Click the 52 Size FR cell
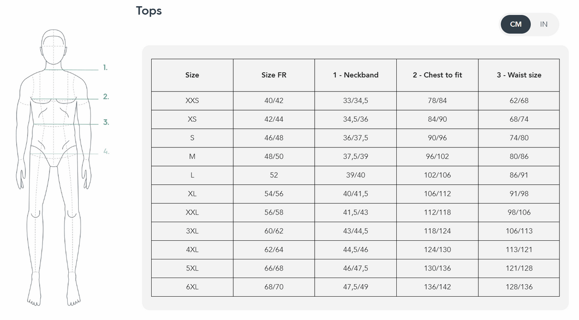Viewport: 579px width, 320px height. pos(274,175)
